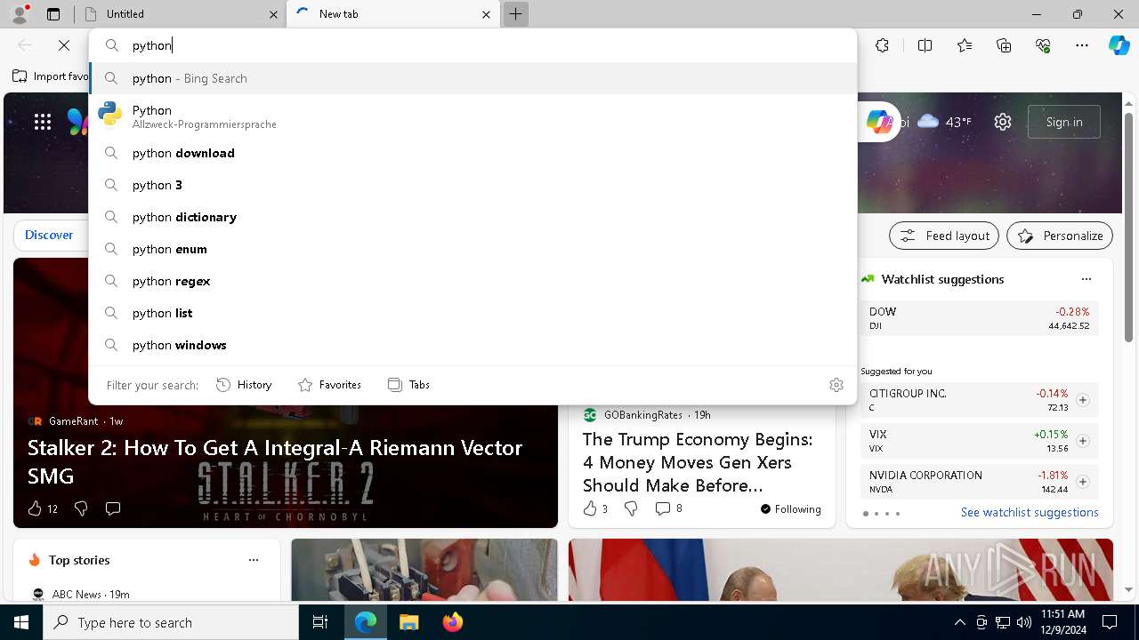The width and height of the screenshot is (1139, 640).
Task: Open the tab actions menu icon
Action: (x=53, y=14)
